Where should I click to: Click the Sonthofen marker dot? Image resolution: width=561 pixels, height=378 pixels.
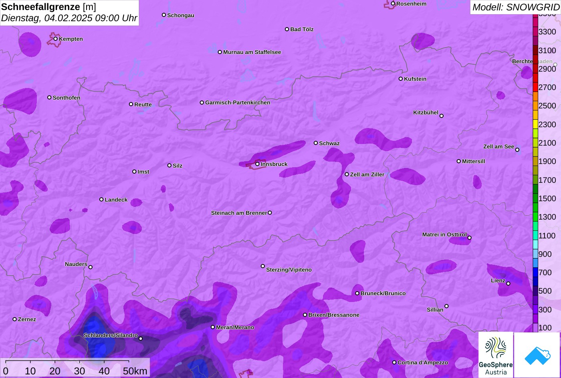(49, 98)
